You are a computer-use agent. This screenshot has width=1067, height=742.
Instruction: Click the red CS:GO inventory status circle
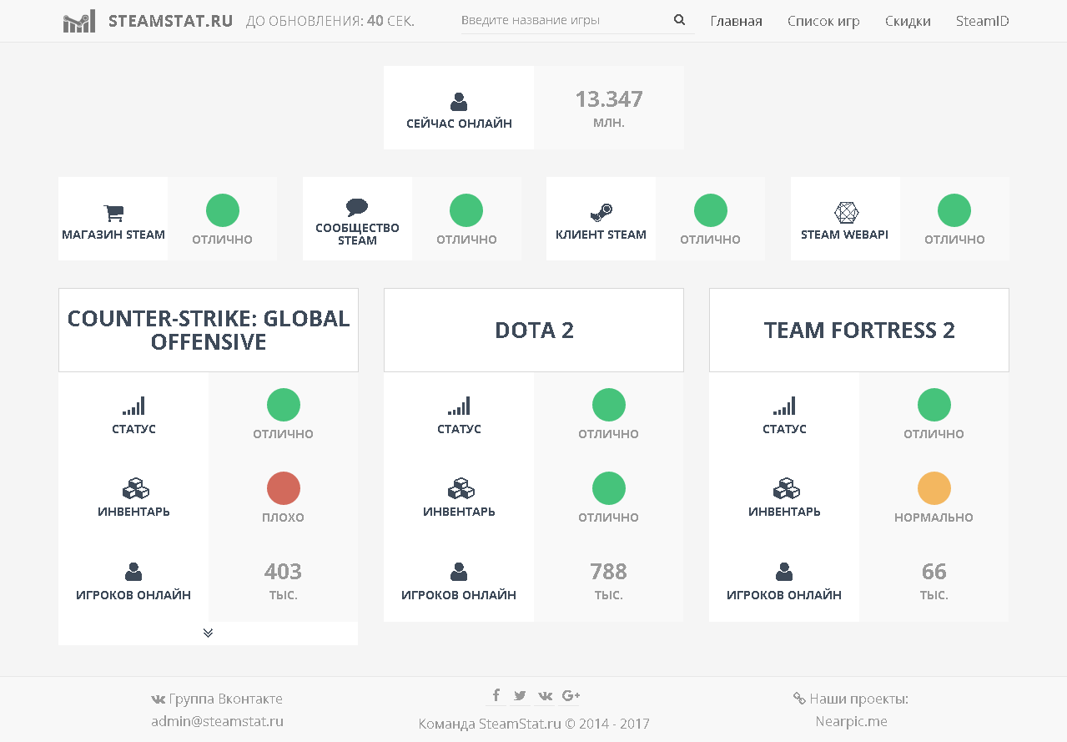coord(284,488)
